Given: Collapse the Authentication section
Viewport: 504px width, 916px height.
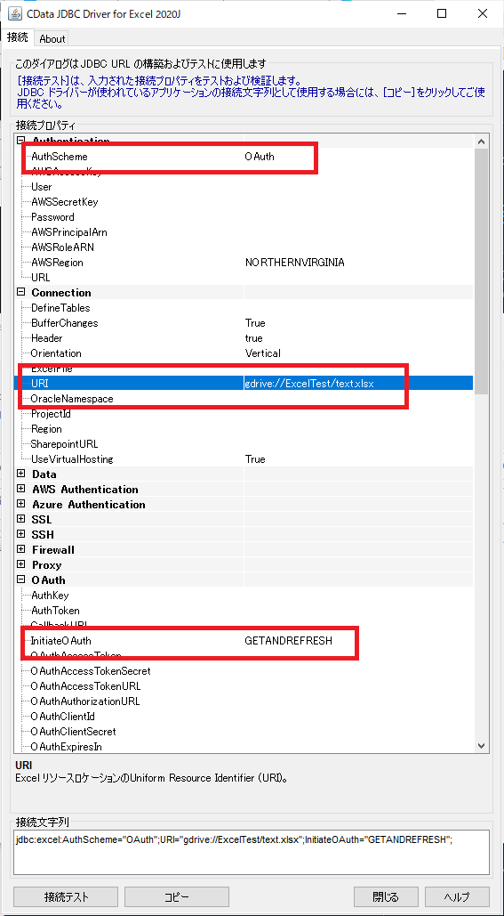Looking at the screenshot, I should [21, 141].
